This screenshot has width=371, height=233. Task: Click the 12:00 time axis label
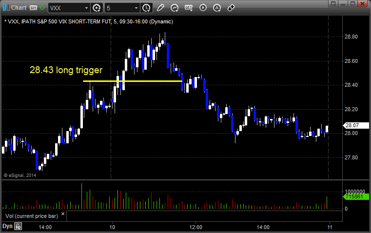(x=195, y=227)
